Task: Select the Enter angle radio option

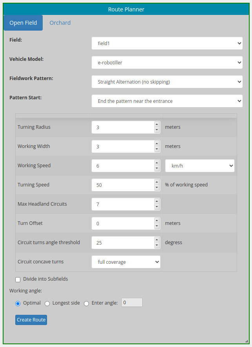Action: coord(86,303)
